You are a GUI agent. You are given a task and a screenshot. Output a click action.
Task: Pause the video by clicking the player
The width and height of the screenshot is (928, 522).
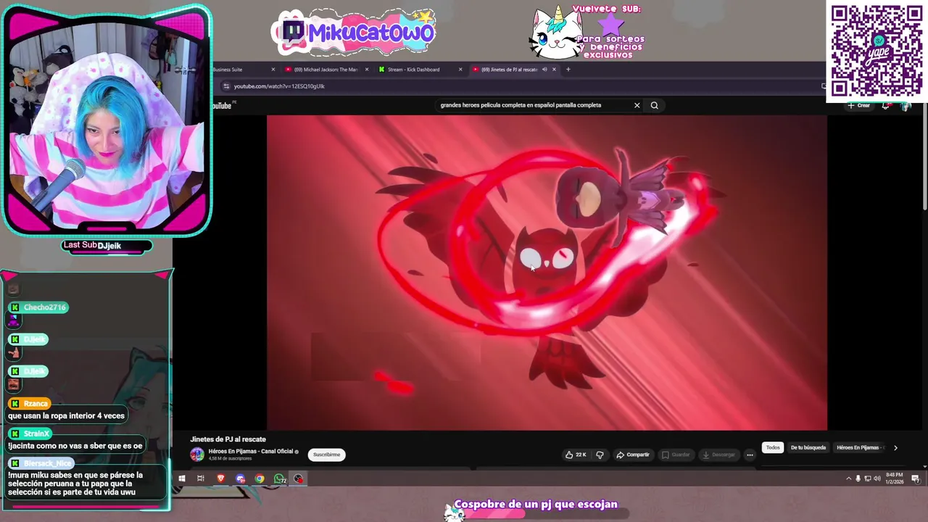click(547, 273)
